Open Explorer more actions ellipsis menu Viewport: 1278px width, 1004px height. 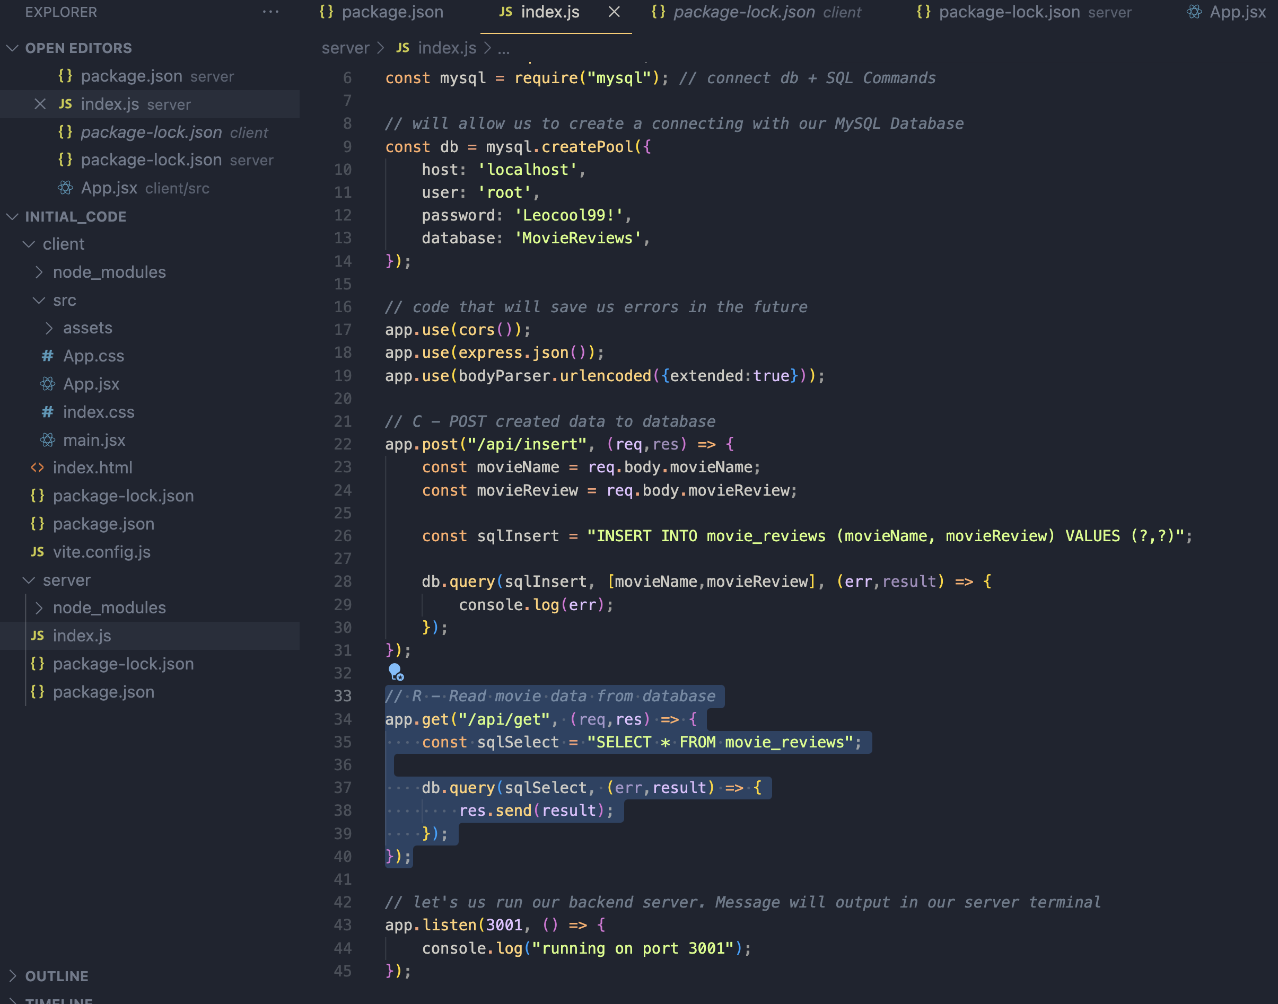(270, 12)
